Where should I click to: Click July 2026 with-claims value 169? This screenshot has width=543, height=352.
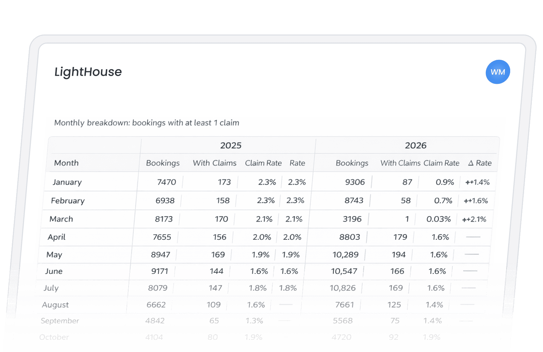(x=396, y=288)
